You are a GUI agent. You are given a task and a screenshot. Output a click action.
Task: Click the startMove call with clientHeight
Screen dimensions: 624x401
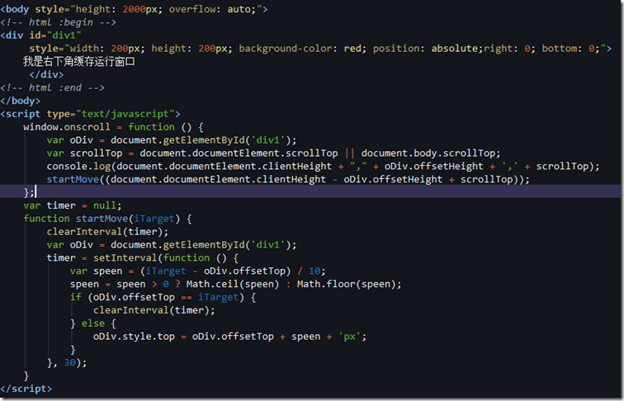pos(288,179)
